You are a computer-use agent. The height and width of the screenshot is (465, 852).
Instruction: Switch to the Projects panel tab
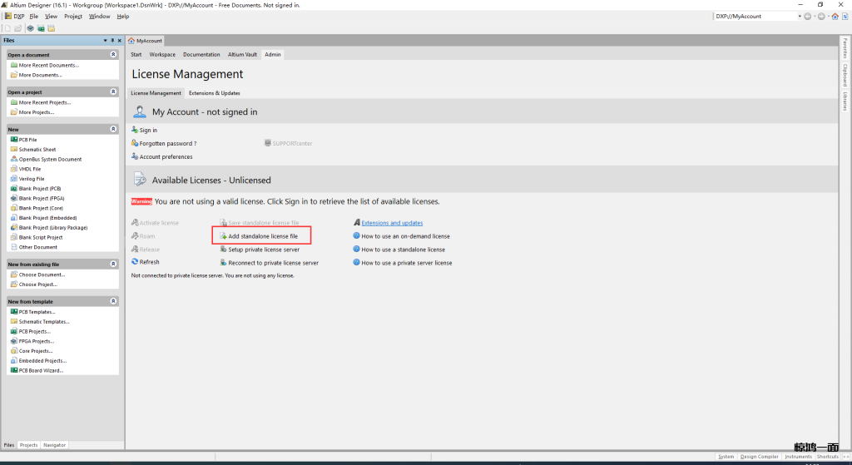click(x=28, y=445)
